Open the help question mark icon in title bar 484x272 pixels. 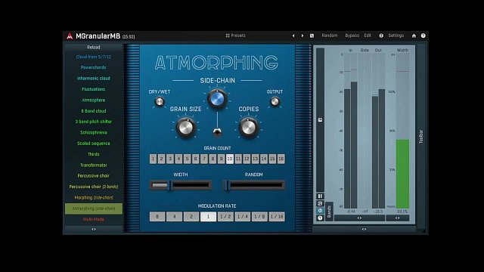[x=423, y=36]
